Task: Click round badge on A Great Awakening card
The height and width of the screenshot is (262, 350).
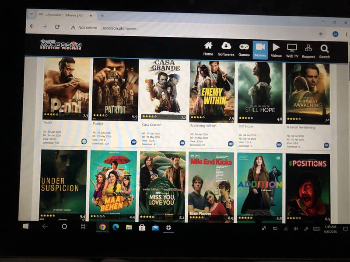Action: 326,145
